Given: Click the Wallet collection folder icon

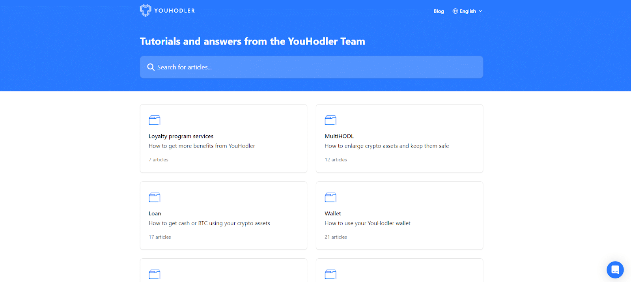Looking at the screenshot, I should (330, 197).
